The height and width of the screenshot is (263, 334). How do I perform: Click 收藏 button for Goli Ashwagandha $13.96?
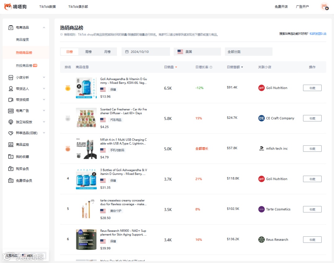coord(312,88)
